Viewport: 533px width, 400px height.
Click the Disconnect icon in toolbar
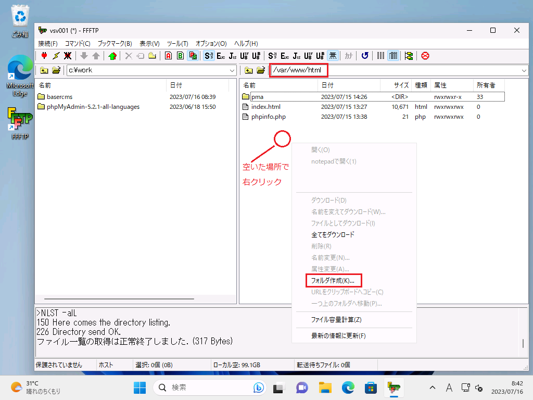(68, 56)
